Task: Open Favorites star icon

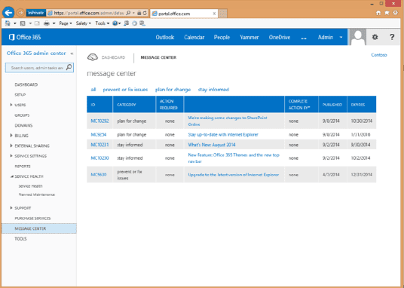Action: click(x=387, y=13)
